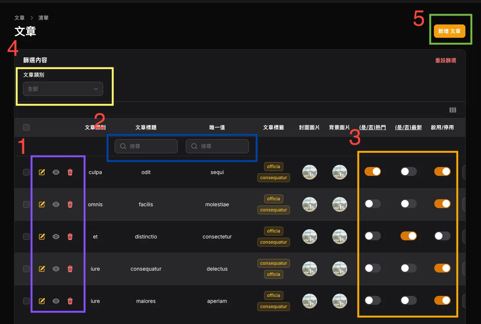Image resolution: width=481 pixels, height=324 pixels.
Task: Open the 文章類別 dropdown showing 全部
Action: pos(62,89)
